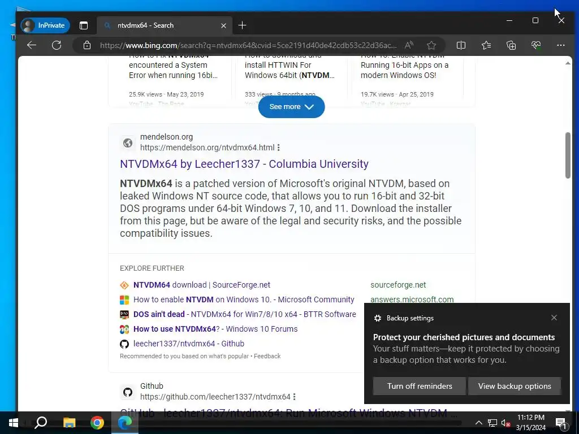
Task: Click GitHub icon in Explore Further list
Action: tap(124, 344)
